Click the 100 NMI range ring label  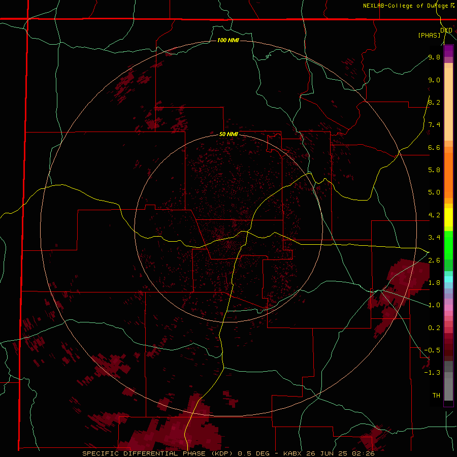228,40
